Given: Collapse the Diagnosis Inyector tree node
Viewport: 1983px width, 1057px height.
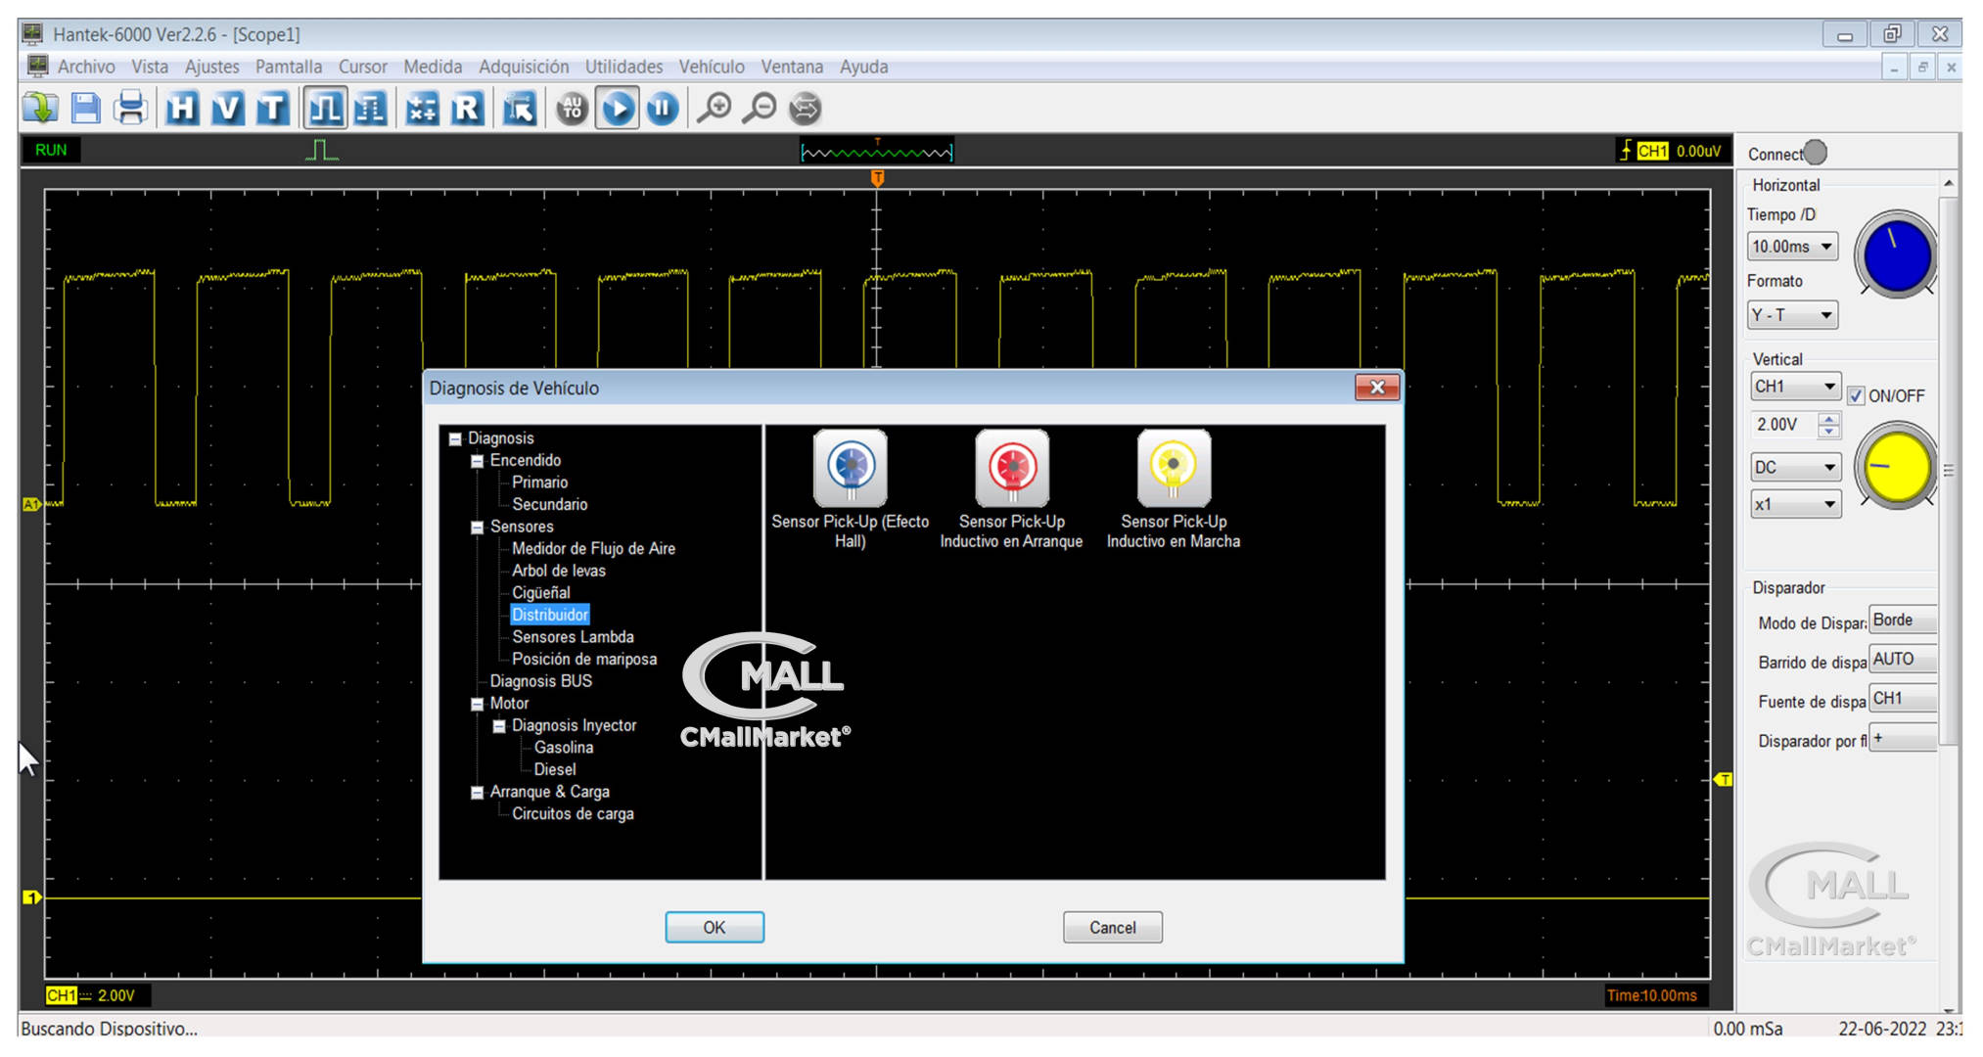Looking at the screenshot, I should click(x=498, y=726).
